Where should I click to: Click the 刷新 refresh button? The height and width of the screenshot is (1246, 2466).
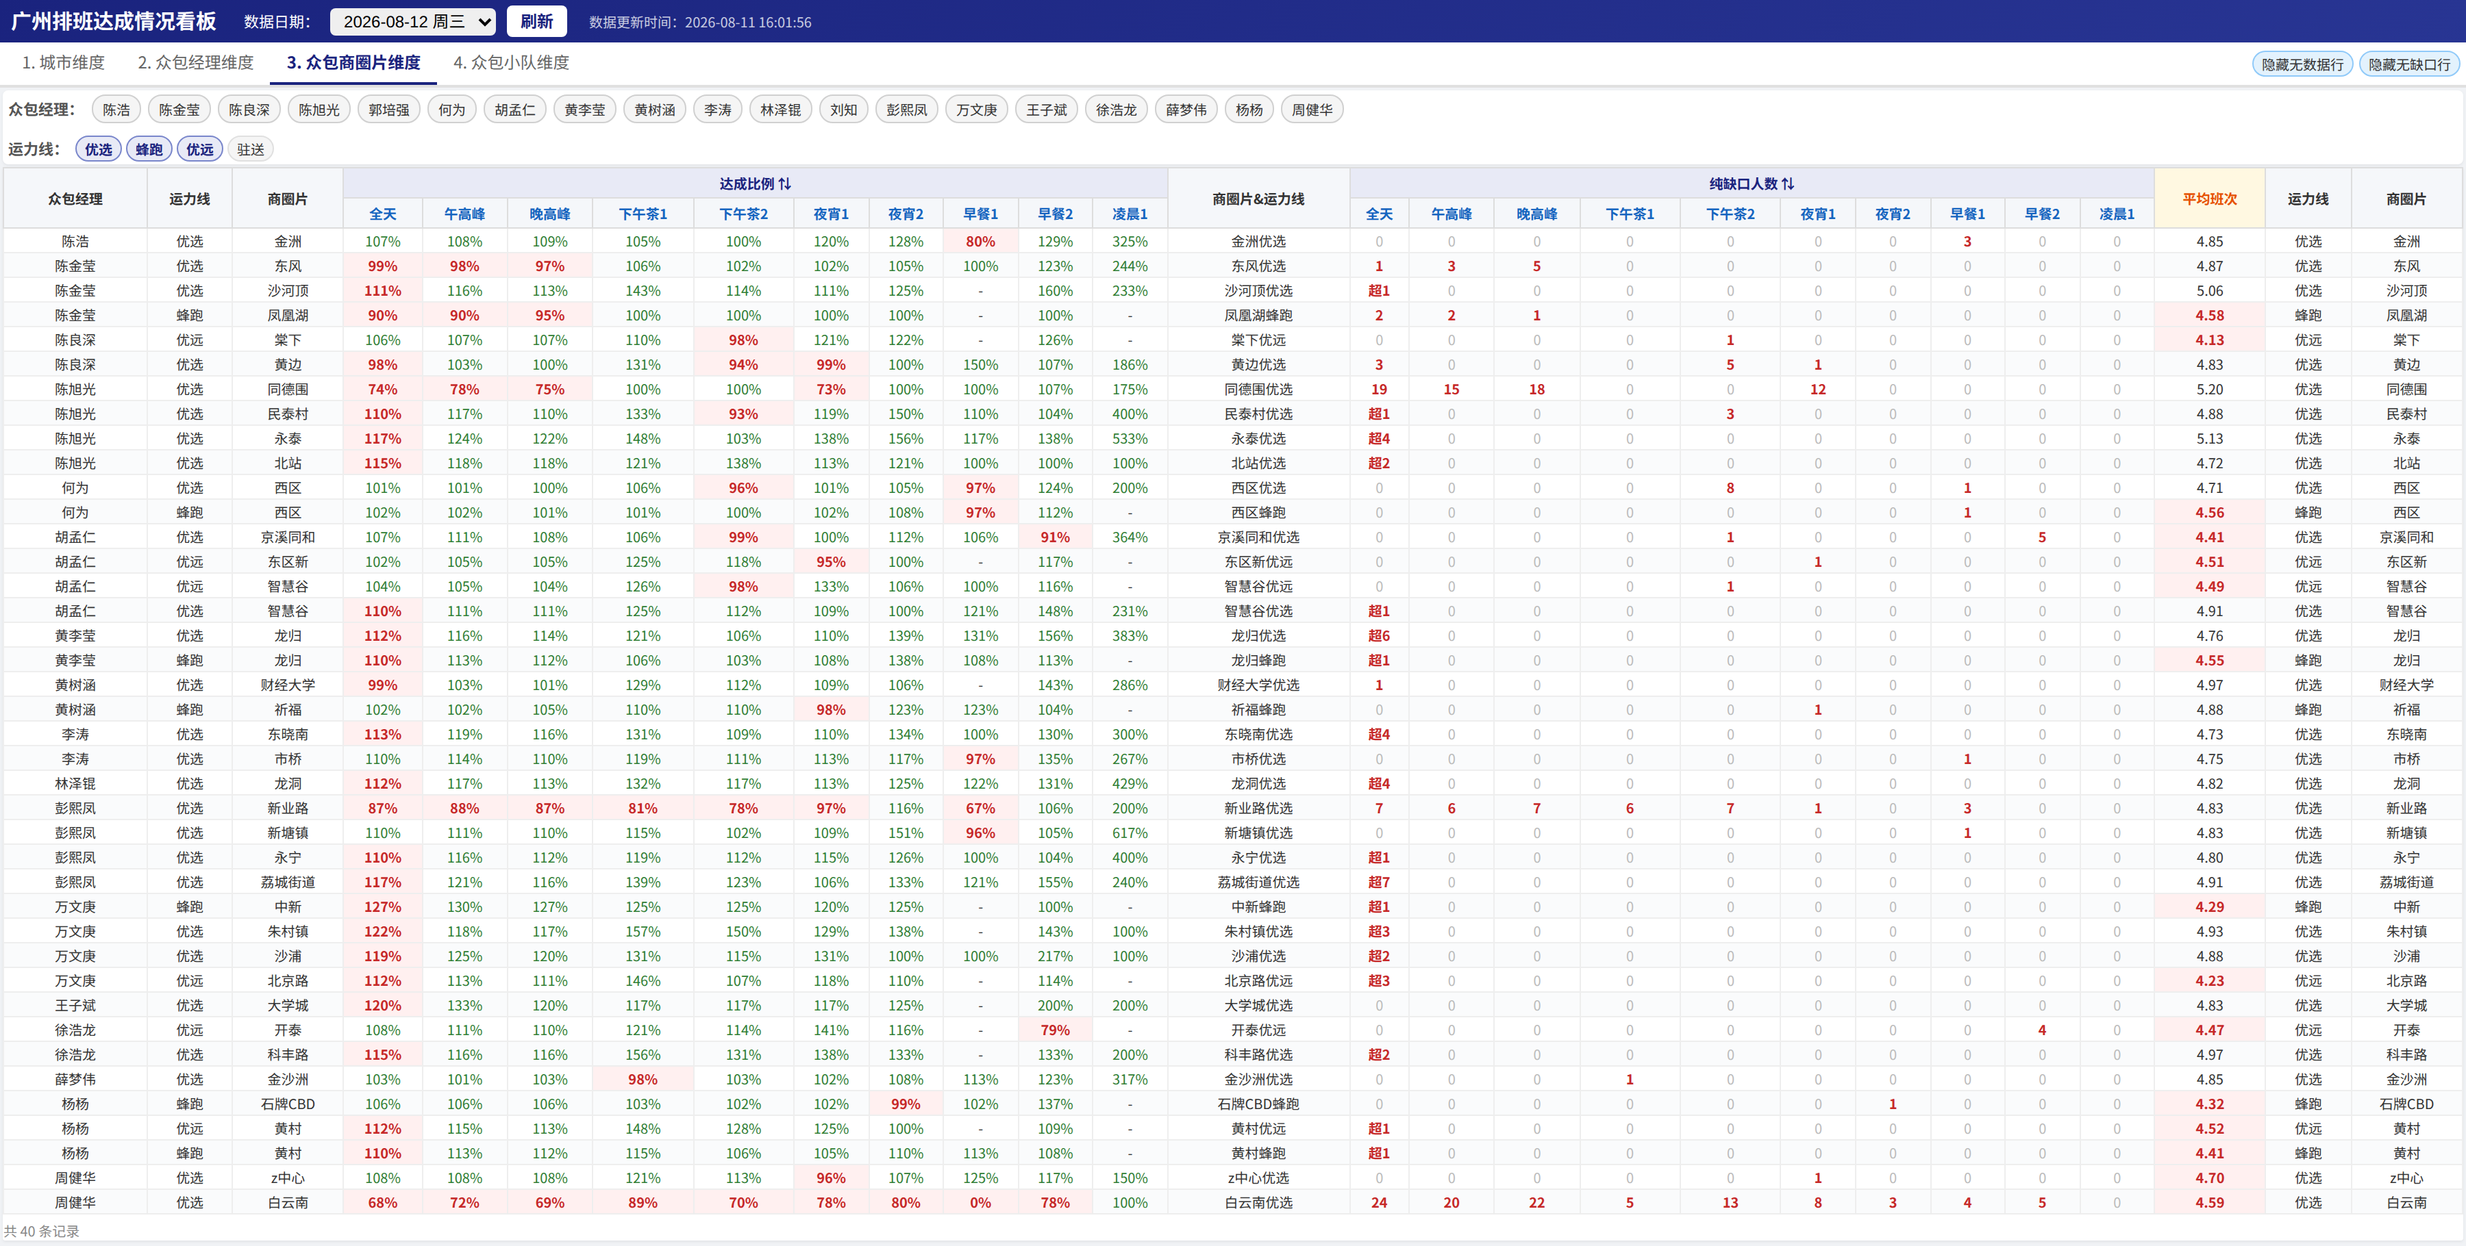[x=537, y=21]
